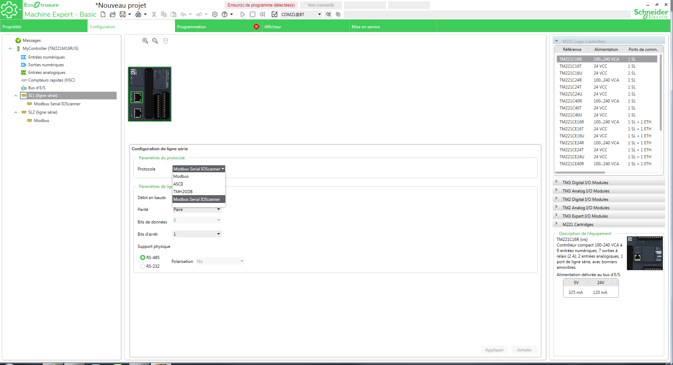
Task: Collapse the M221 Logic Controllers section
Action: tap(556, 41)
